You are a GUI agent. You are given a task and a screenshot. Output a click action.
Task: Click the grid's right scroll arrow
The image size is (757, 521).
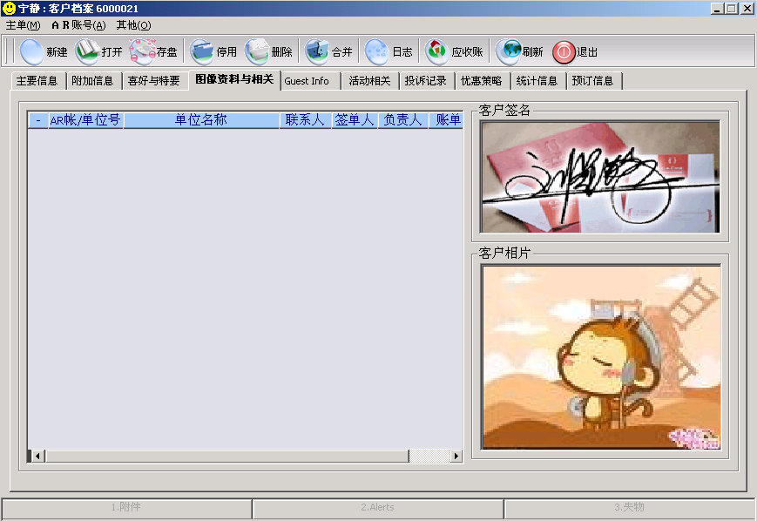pyautogui.click(x=456, y=457)
